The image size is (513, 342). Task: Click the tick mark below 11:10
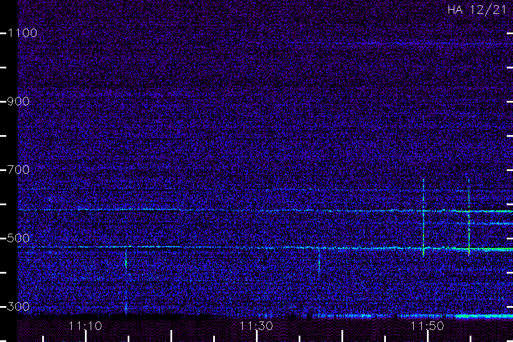click(x=85, y=336)
